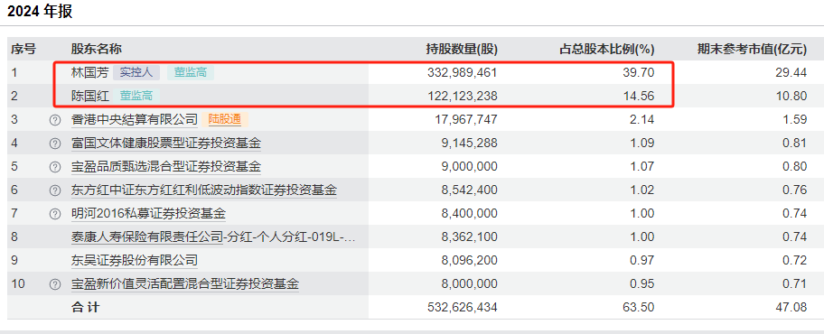This screenshot has height=334, width=824.
Task: Open the 香港中央結算有限公司 shareholder link
Action: pyautogui.click(x=135, y=120)
